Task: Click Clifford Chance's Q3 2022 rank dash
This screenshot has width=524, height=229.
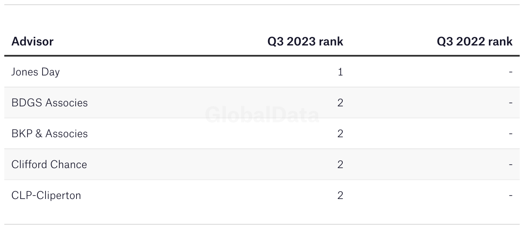Action: click(x=511, y=165)
